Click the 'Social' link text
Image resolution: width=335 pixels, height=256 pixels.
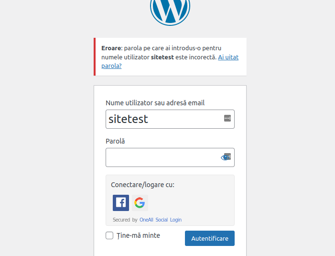[162, 220]
